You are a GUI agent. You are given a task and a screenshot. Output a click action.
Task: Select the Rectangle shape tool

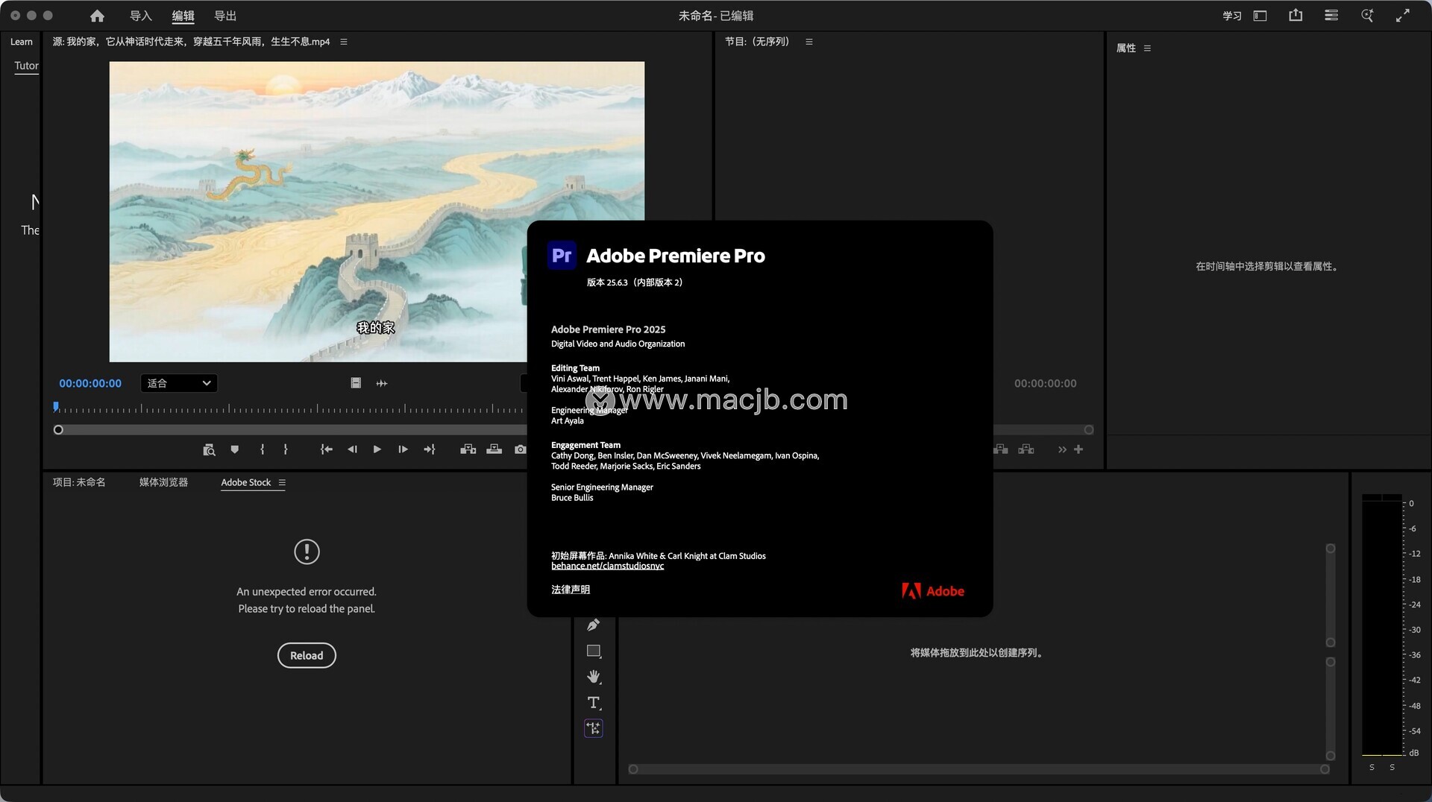point(594,651)
